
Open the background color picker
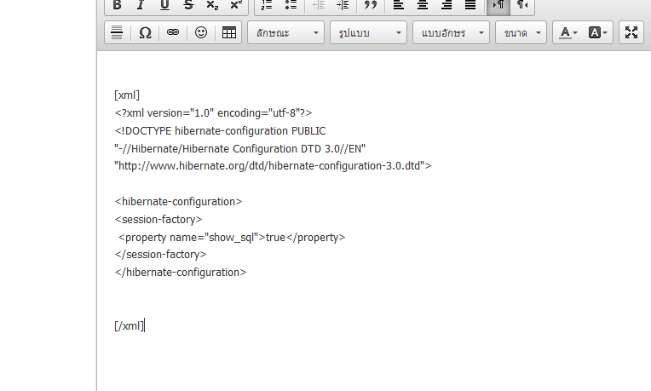[598, 32]
